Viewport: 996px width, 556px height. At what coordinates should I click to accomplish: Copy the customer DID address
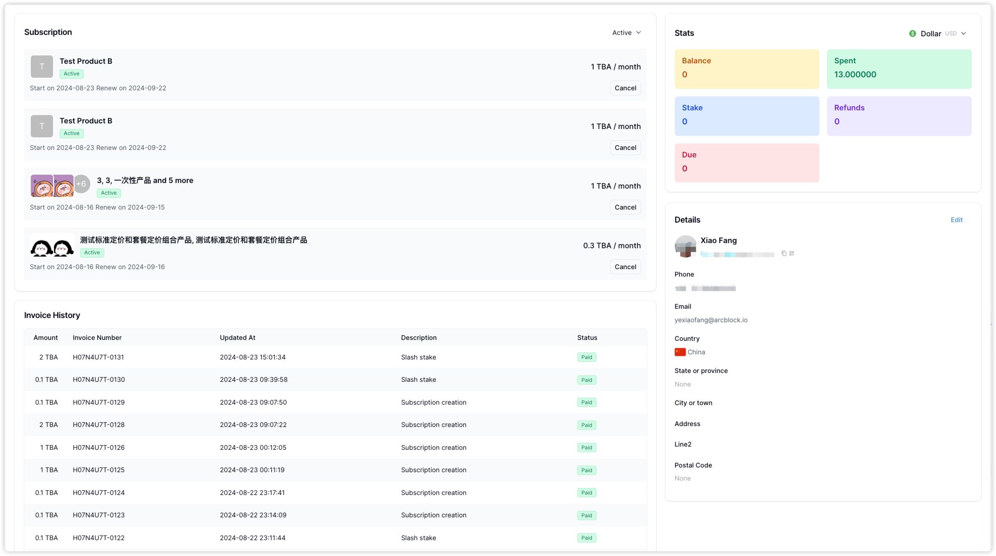tap(784, 253)
